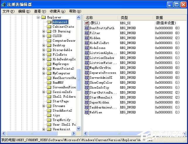Click the open Advanced folder icon
188x144 pixels.
(x=49, y=22)
